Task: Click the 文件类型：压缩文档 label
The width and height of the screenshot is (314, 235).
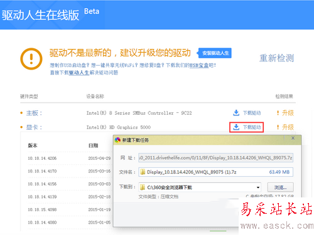Action: tap(158, 197)
